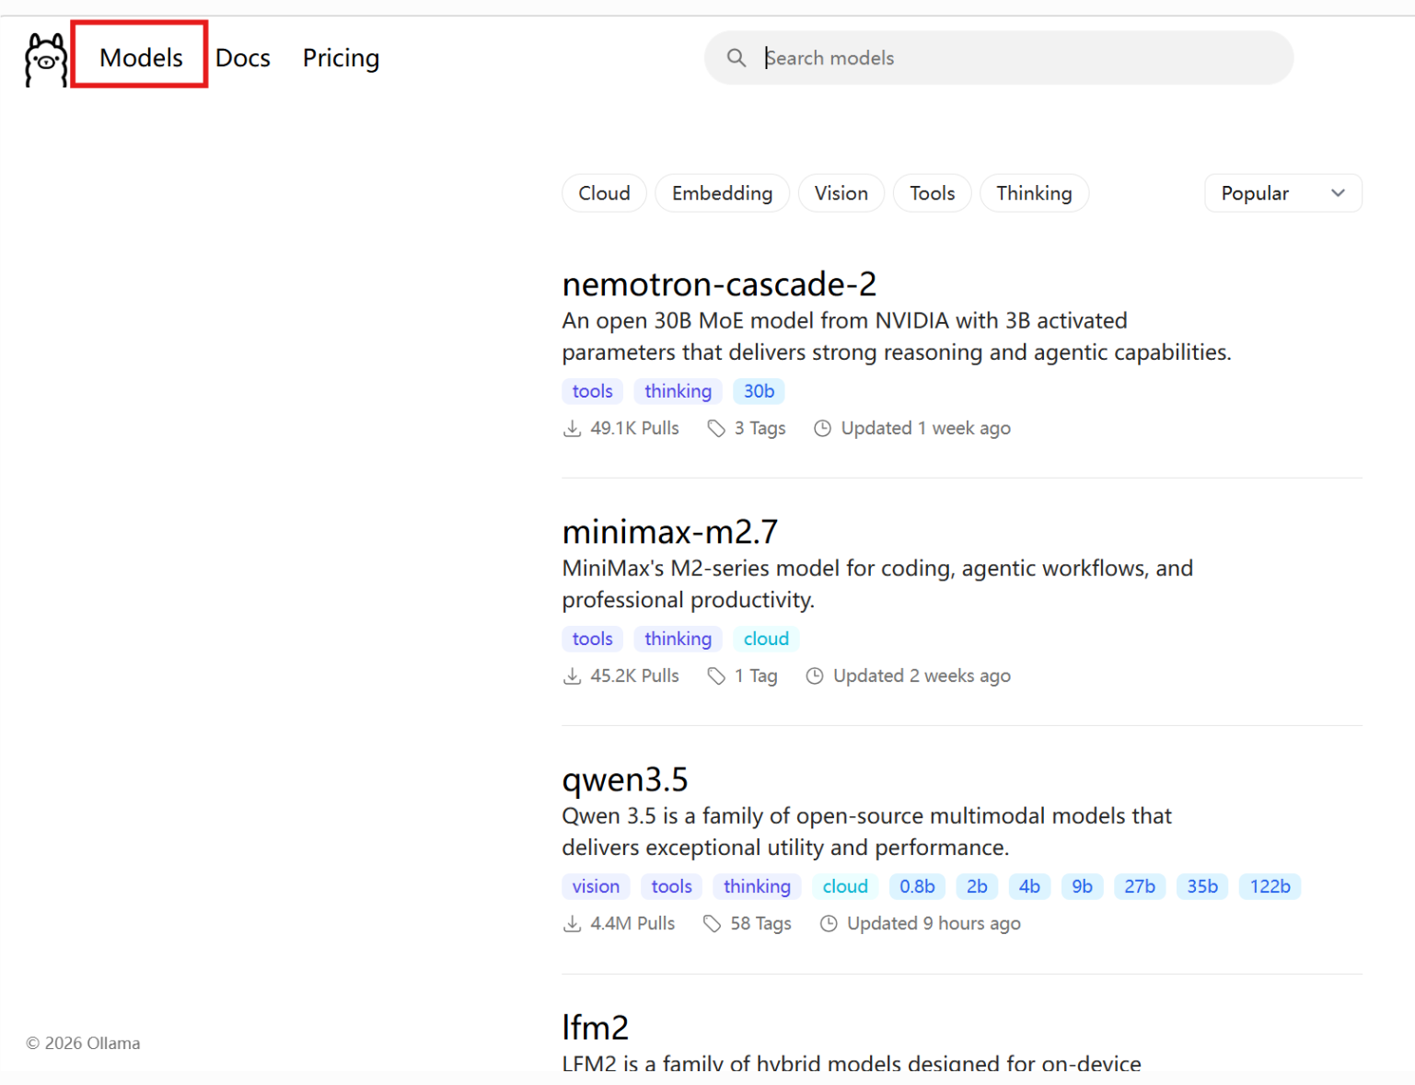The height and width of the screenshot is (1085, 1415).
Task: Select the 35b size tag on qwen3.5
Action: tap(1202, 886)
